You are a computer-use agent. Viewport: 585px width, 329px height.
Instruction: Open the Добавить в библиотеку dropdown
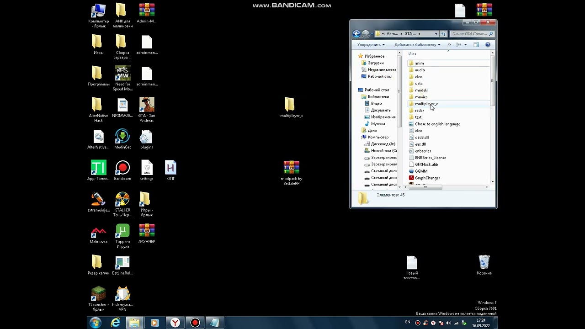(417, 45)
